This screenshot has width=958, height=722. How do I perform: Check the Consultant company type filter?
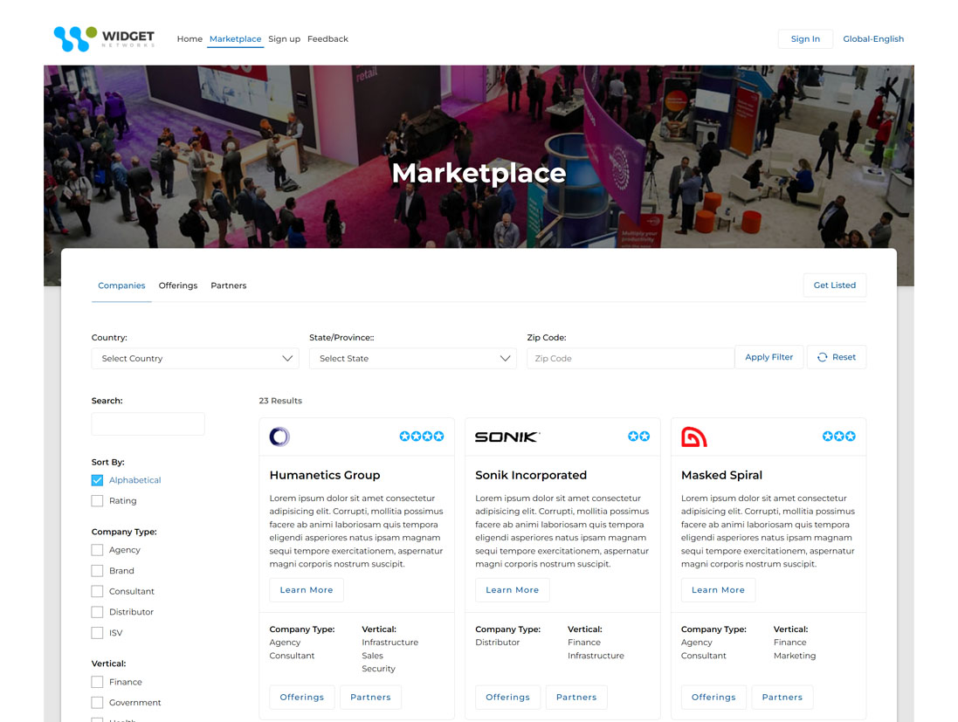(x=97, y=590)
